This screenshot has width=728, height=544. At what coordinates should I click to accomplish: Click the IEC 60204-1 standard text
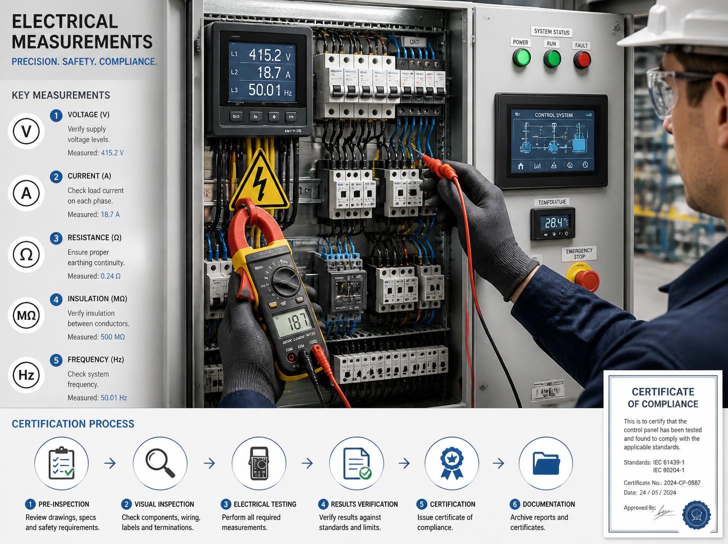(x=668, y=470)
